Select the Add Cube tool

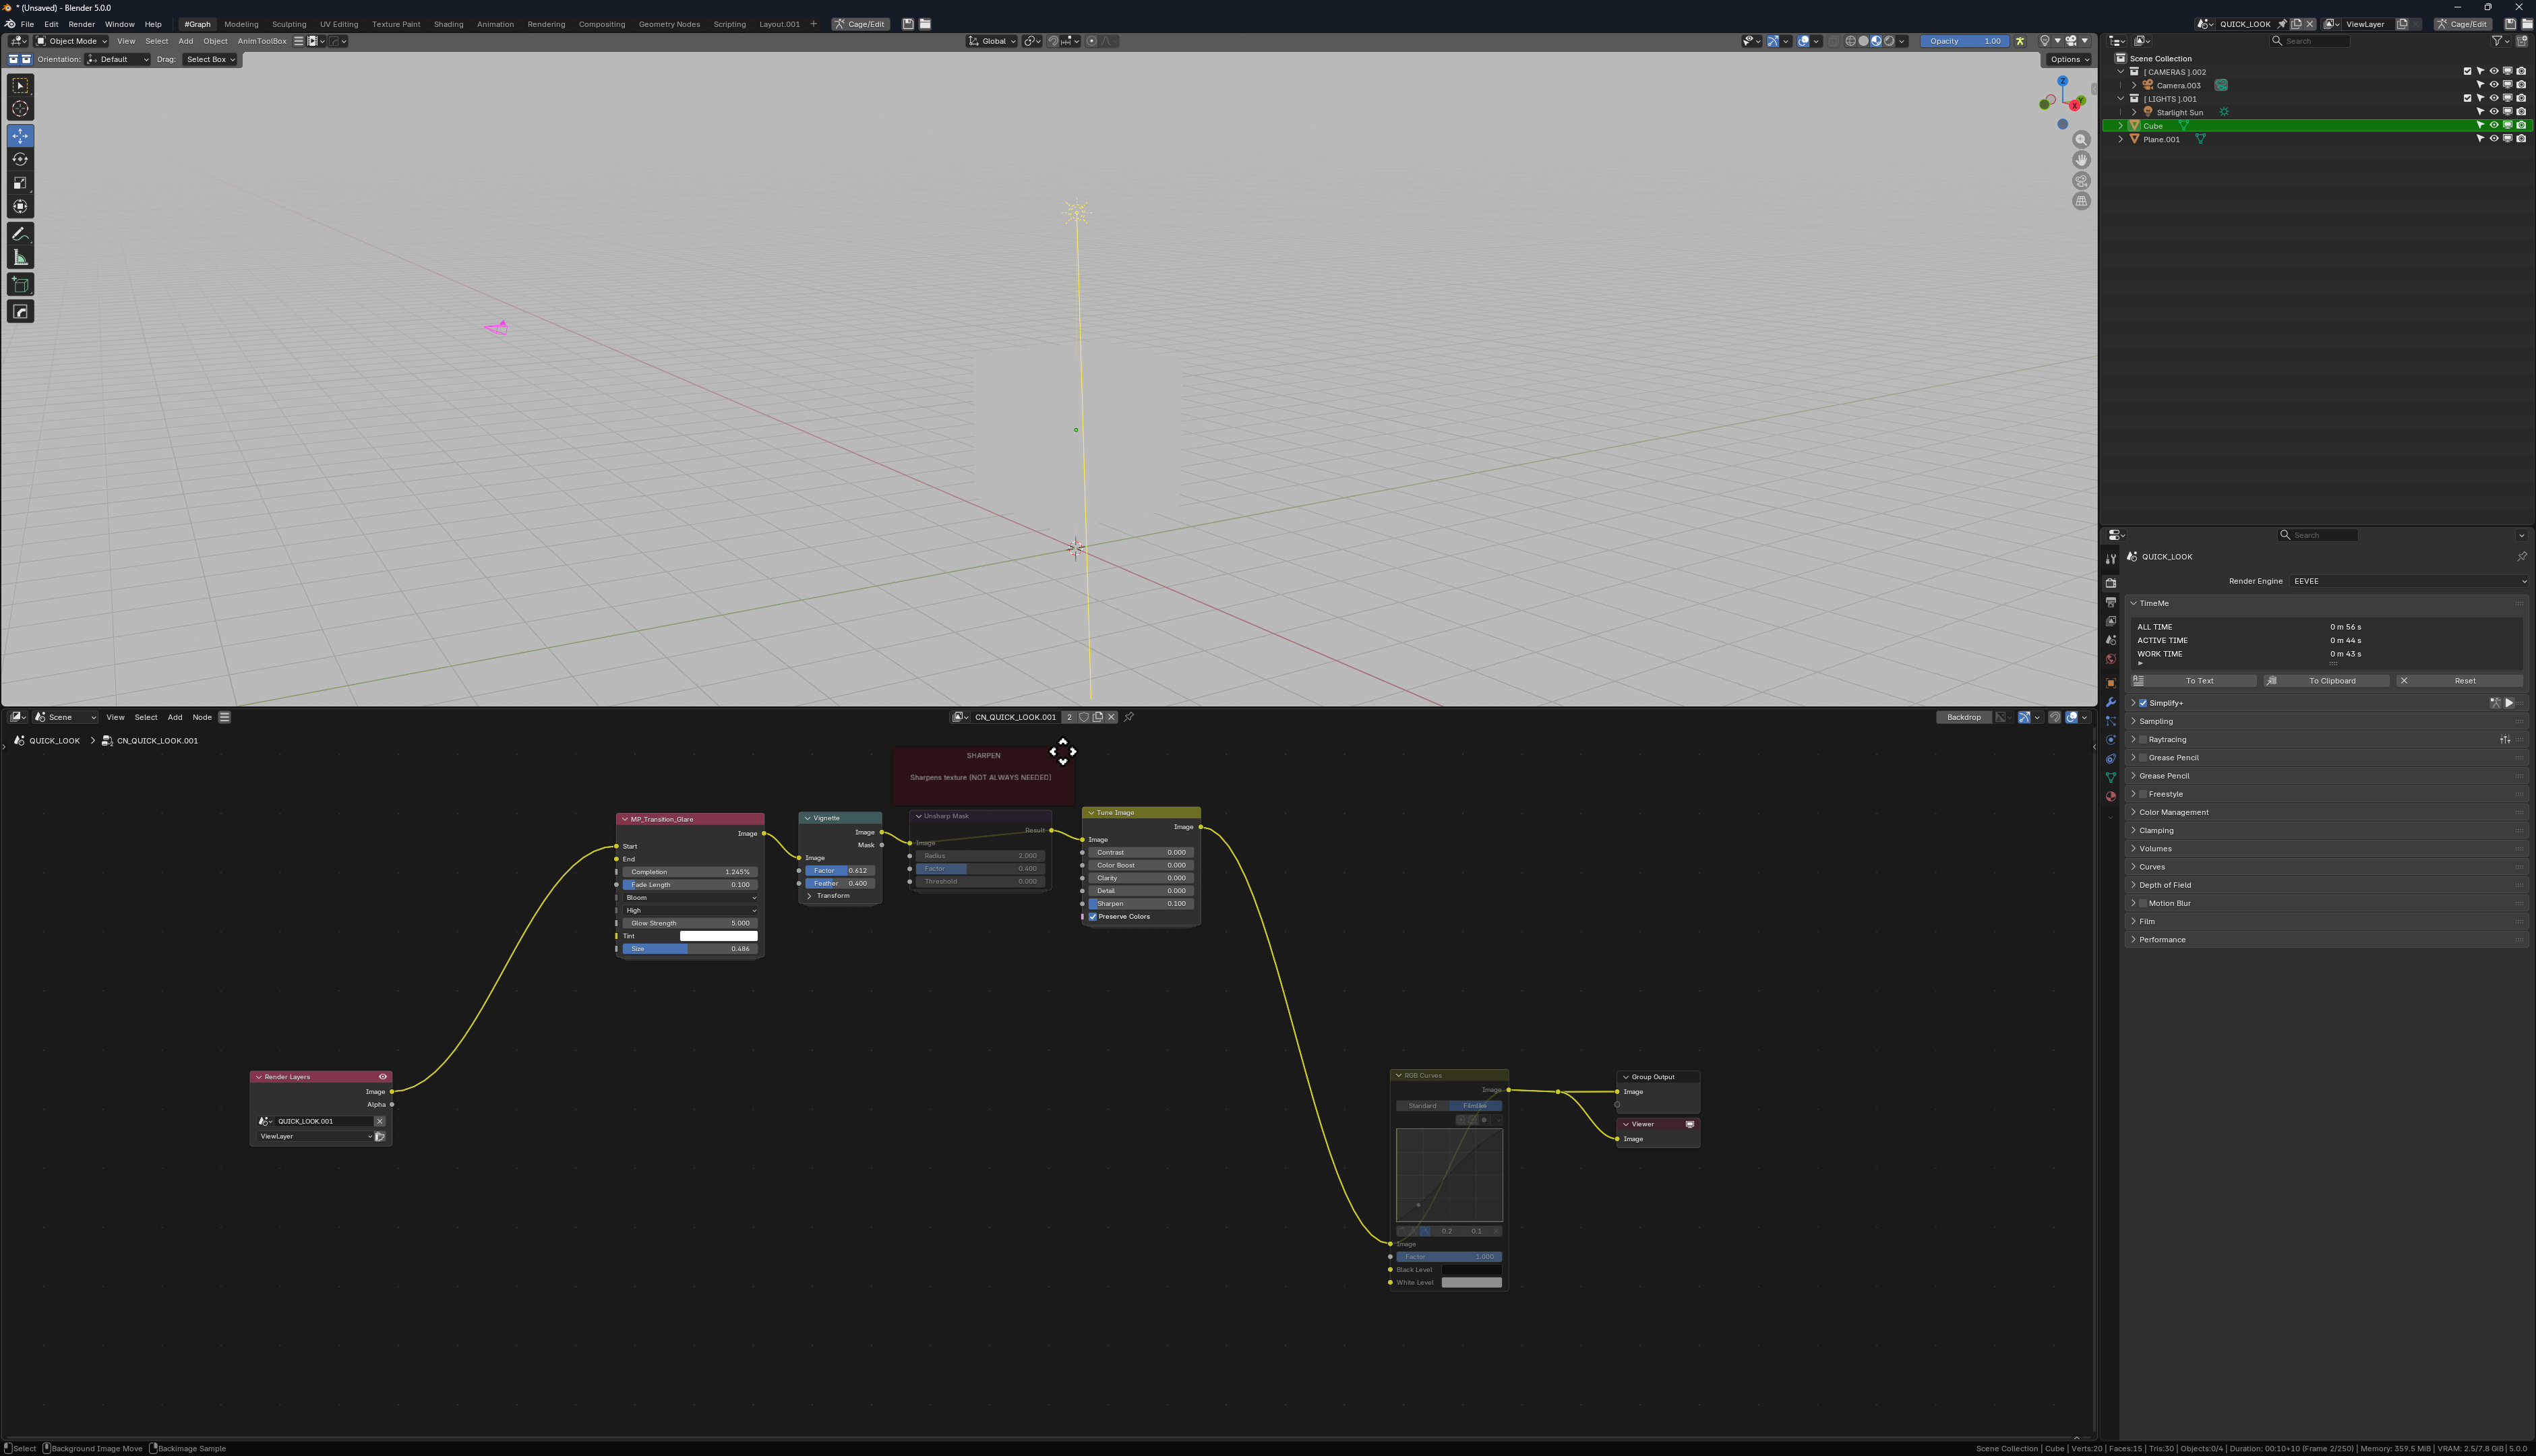[x=20, y=285]
